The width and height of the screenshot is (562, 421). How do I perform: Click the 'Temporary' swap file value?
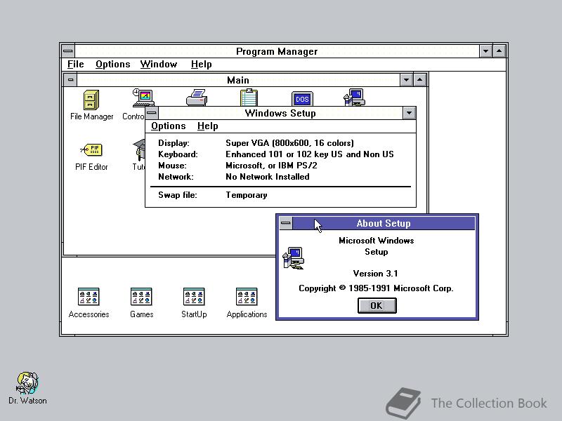(247, 195)
